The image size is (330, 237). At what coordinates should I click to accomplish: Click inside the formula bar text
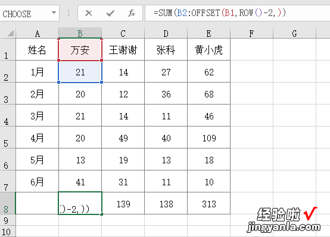pyautogui.click(x=220, y=13)
